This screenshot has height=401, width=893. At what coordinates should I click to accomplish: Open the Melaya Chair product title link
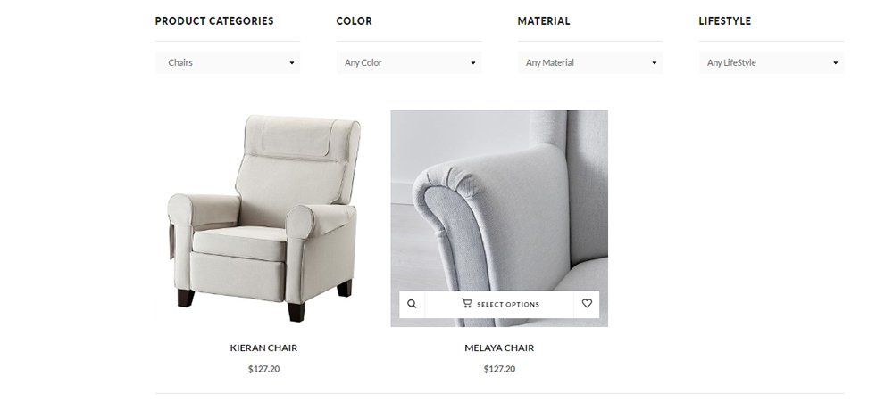[499, 348]
